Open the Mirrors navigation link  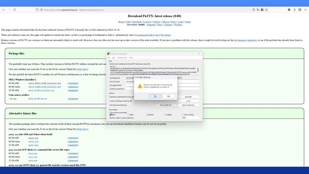pos(166,22)
